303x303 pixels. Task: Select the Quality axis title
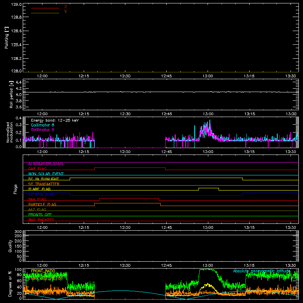coord(10,246)
